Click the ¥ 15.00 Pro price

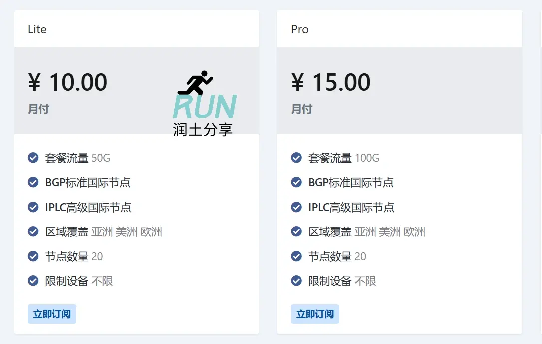click(331, 82)
